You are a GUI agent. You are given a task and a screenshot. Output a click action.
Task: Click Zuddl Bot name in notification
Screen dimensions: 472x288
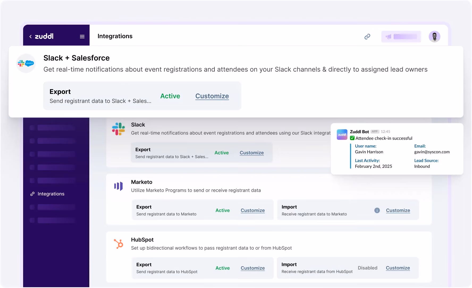pyautogui.click(x=359, y=132)
